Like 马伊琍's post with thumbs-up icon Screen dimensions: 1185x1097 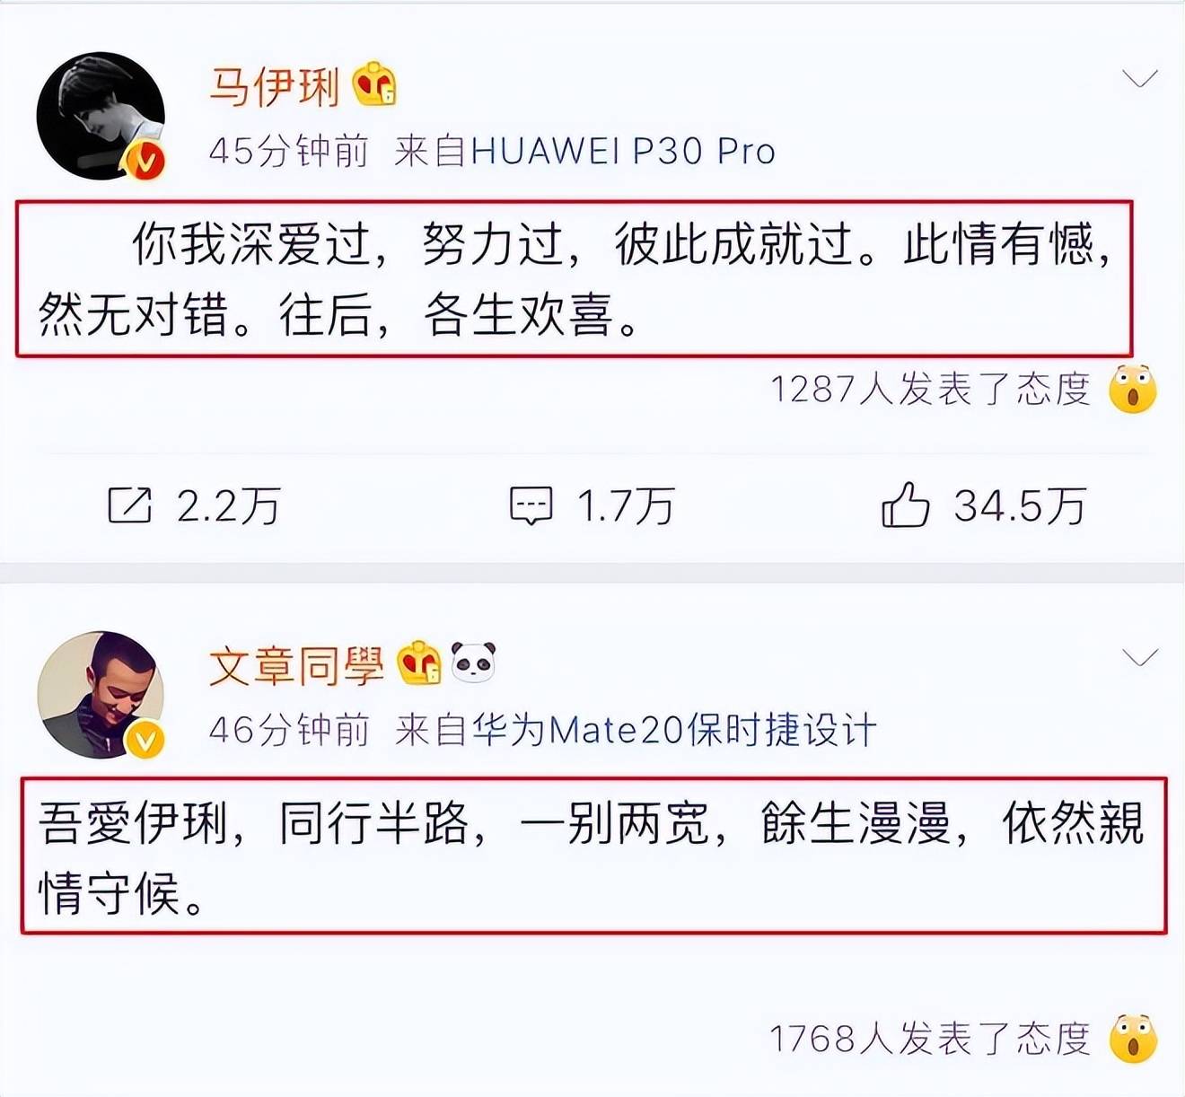(x=905, y=504)
